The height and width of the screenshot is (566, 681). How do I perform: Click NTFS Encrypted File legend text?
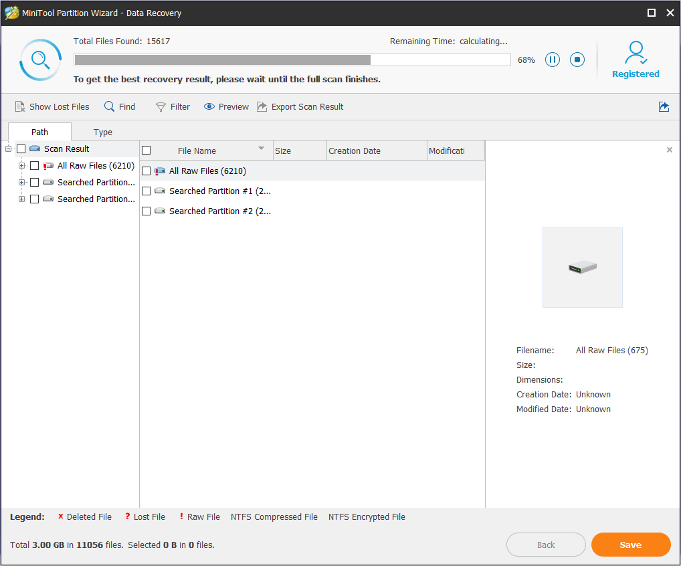(367, 517)
